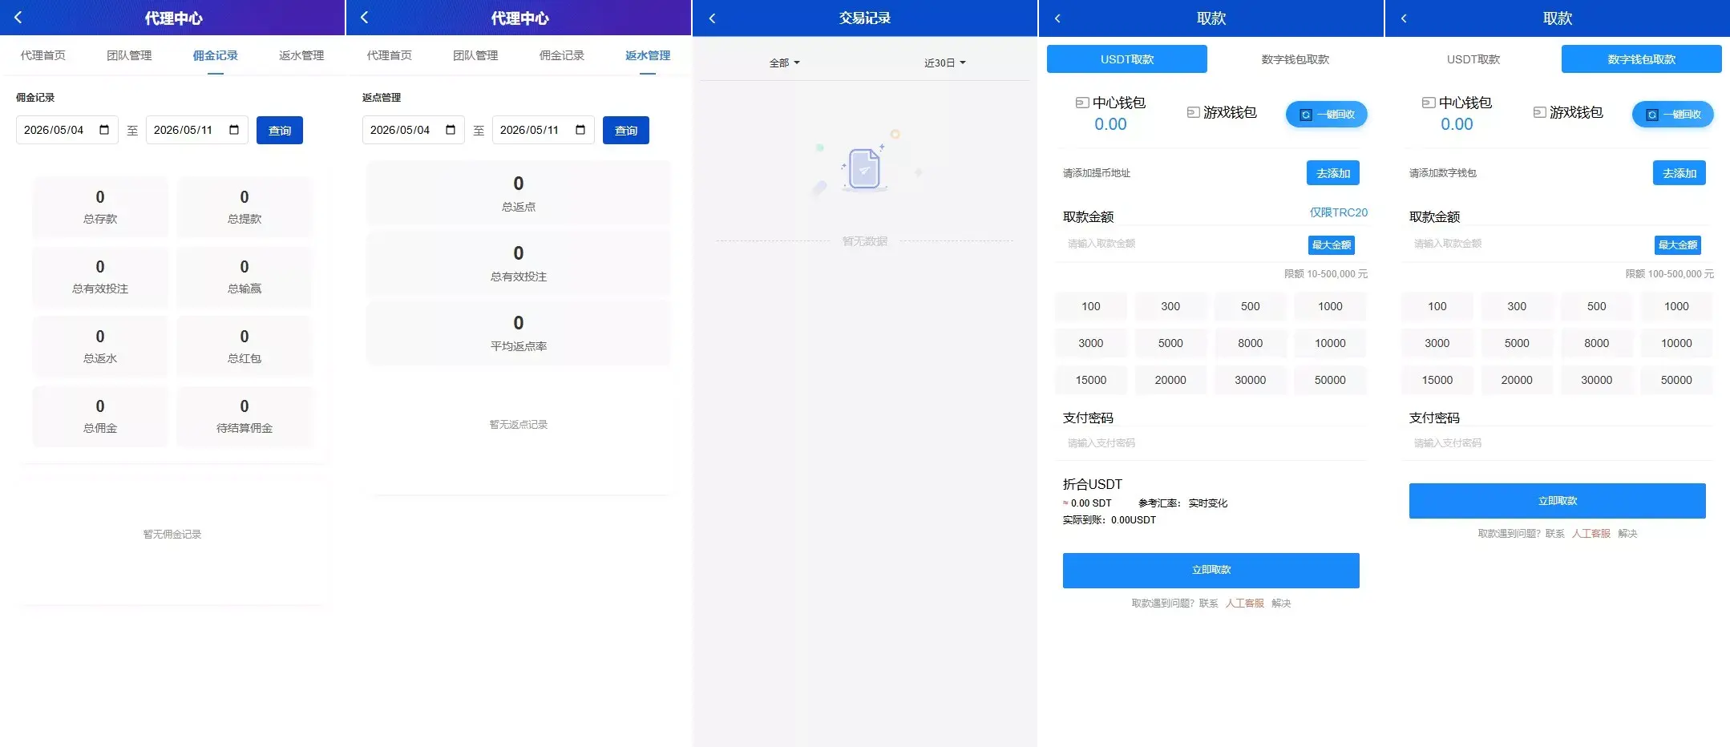The image size is (1730, 747).
Task: Open calendar icon for 返点管理 end date
Action: 580,130
